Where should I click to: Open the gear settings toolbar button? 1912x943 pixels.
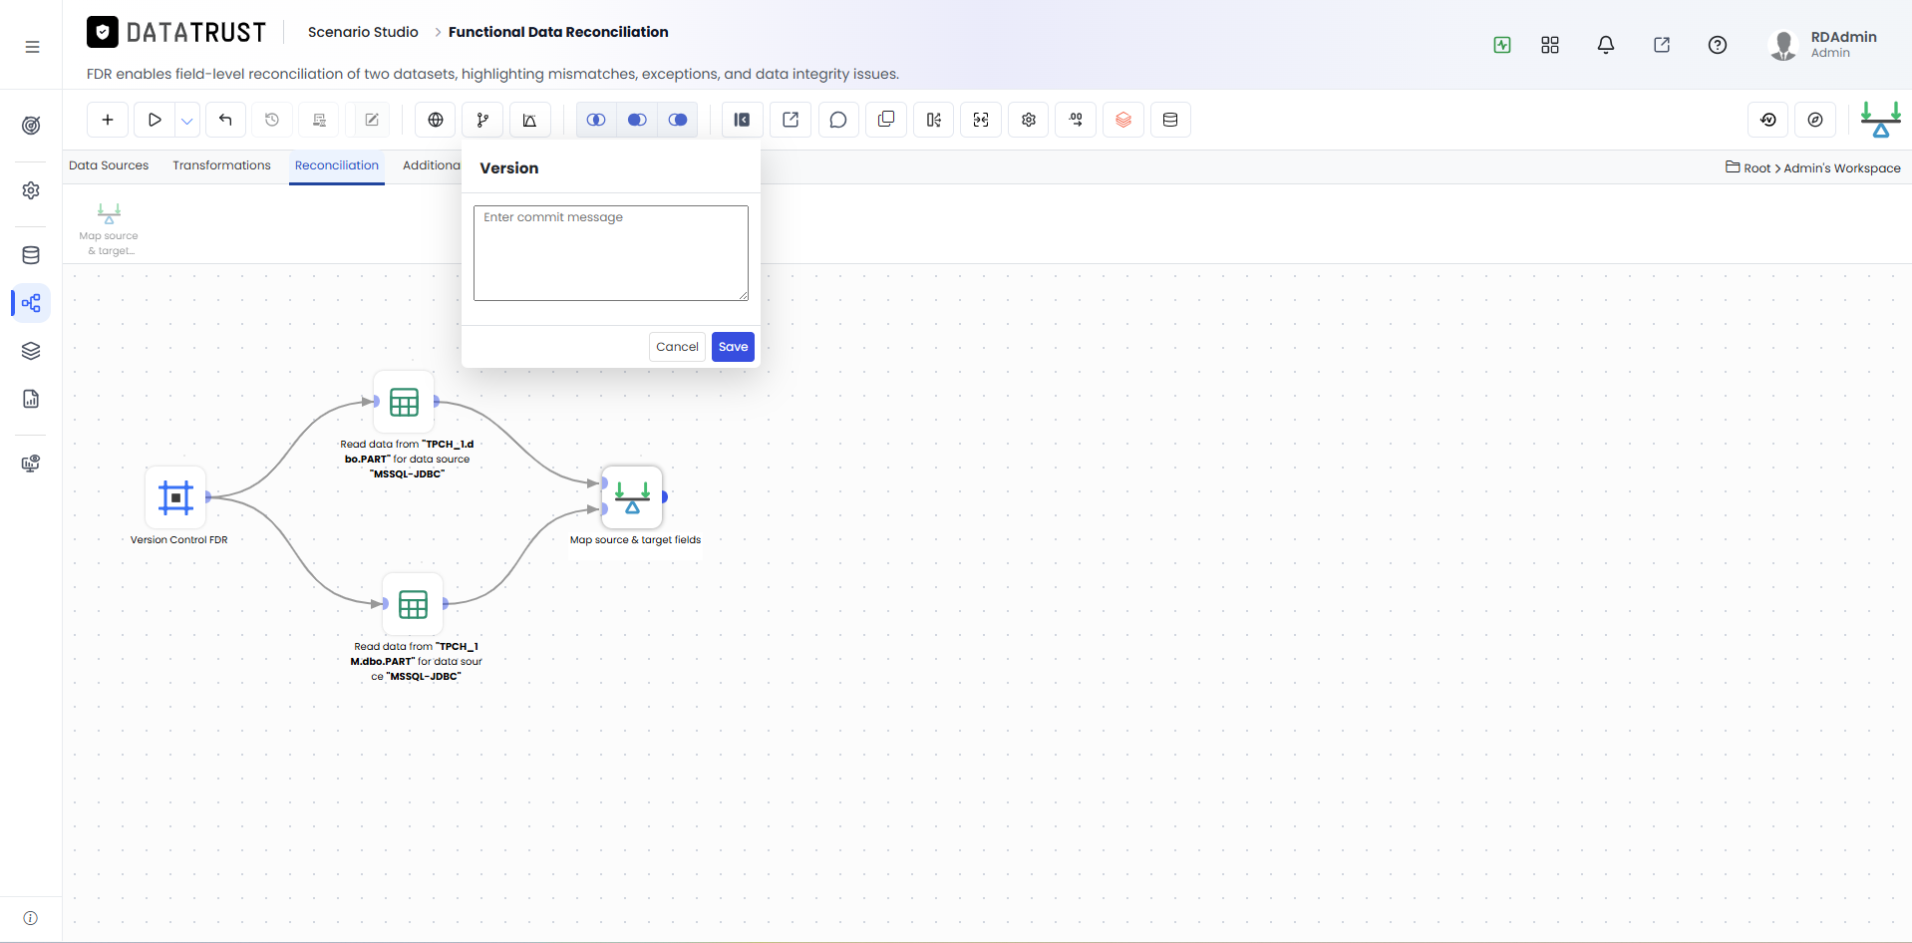point(1029,120)
